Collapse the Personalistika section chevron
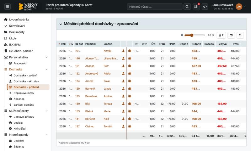This screenshot has width=251, height=151. point(46,57)
